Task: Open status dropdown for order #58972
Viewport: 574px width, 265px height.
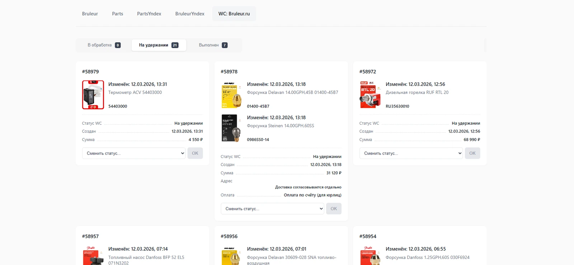Action: (411, 153)
